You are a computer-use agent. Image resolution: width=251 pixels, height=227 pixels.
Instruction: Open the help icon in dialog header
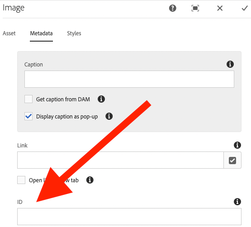tap(173, 8)
